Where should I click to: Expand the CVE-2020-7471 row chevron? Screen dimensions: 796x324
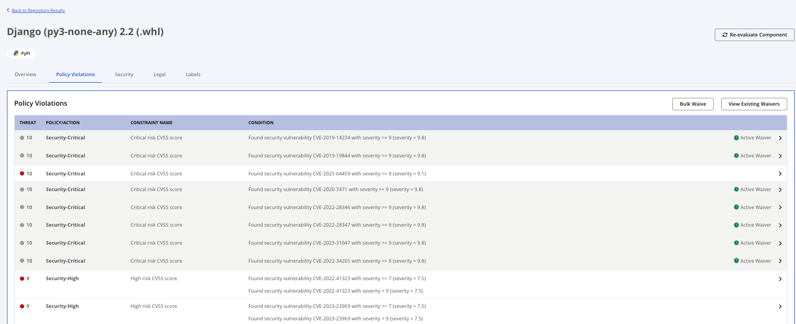tap(780, 190)
